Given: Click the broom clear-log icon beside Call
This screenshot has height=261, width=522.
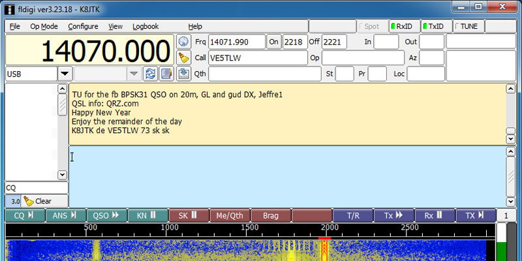Looking at the screenshot, I should pos(183,57).
